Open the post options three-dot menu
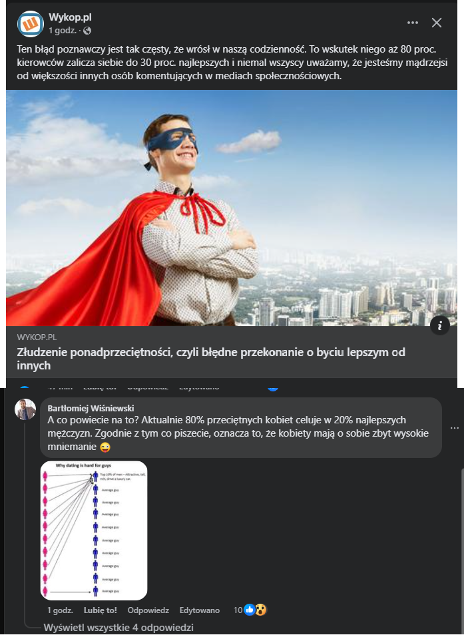The image size is (464, 639). click(413, 23)
